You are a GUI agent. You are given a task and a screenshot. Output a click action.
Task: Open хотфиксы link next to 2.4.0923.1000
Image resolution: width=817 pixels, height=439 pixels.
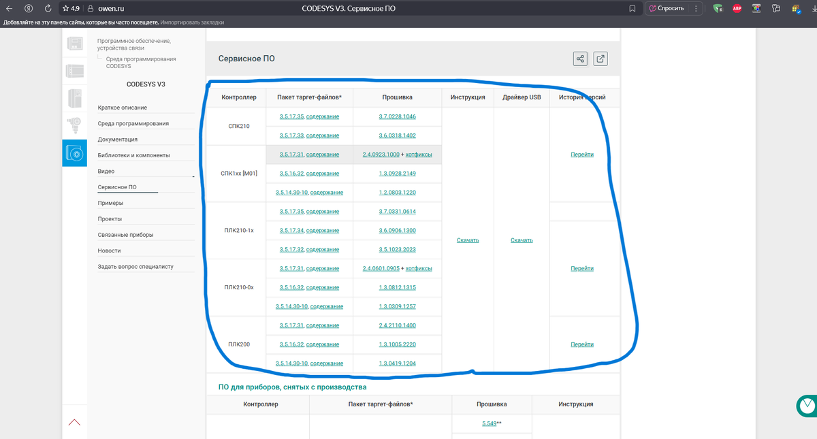pyautogui.click(x=419, y=155)
